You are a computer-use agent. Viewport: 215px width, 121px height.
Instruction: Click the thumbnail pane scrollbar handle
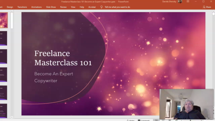coord(12,21)
